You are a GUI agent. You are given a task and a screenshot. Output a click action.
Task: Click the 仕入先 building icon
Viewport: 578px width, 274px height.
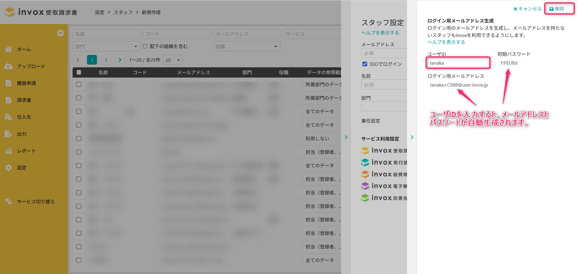[8, 117]
